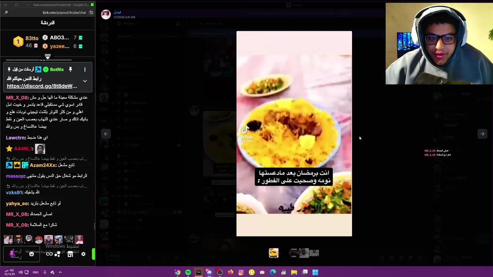Click the large food image in Discord viewer

point(294,133)
